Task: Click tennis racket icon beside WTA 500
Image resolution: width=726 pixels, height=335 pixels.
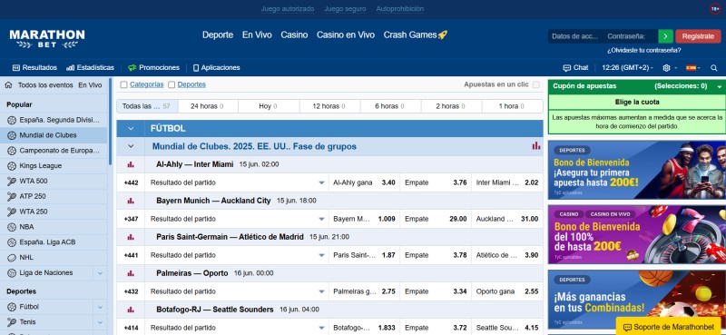Action: tap(12, 182)
